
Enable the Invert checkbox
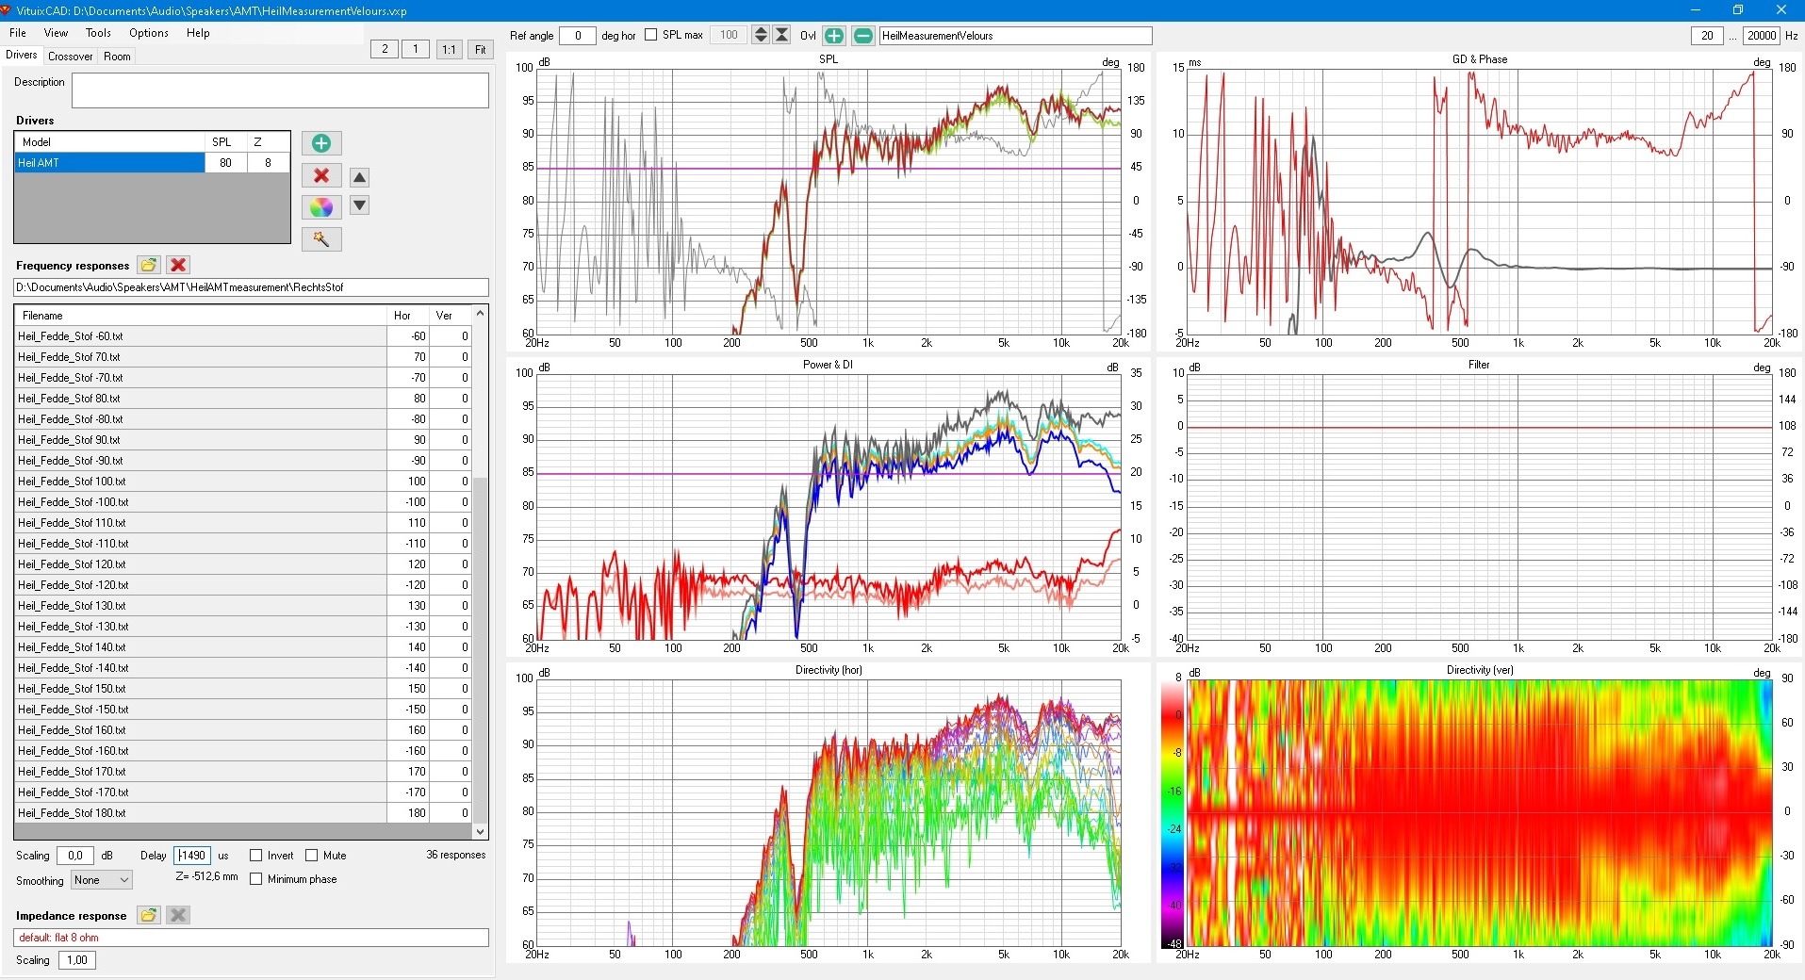pyautogui.click(x=255, y=856)
